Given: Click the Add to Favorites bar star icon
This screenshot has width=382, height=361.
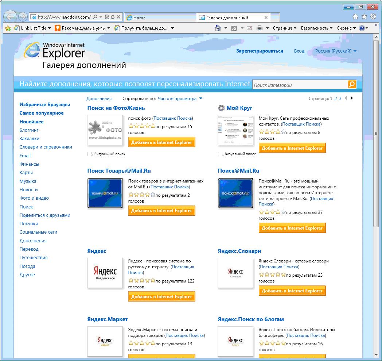Looking at the screenshot, I should point(8,28).
